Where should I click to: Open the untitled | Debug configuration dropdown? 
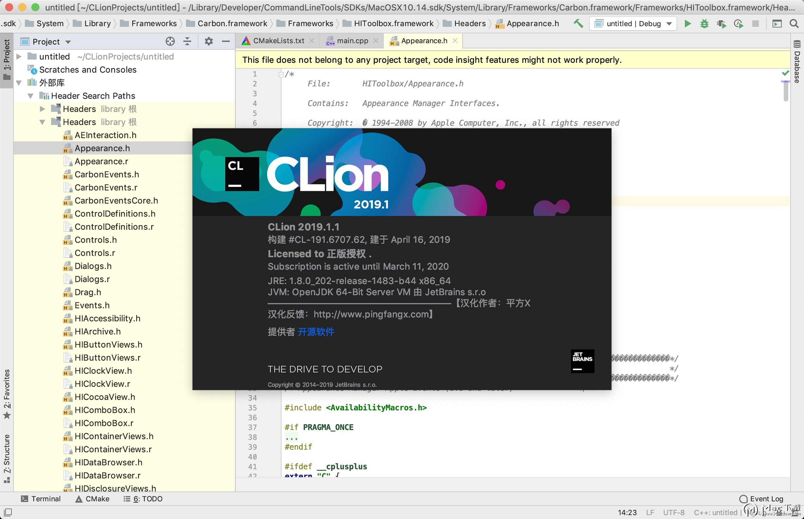[x=633, y=24]
